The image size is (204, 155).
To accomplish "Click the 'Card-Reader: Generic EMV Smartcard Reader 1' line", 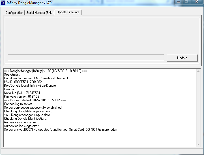I will point(36,78).
